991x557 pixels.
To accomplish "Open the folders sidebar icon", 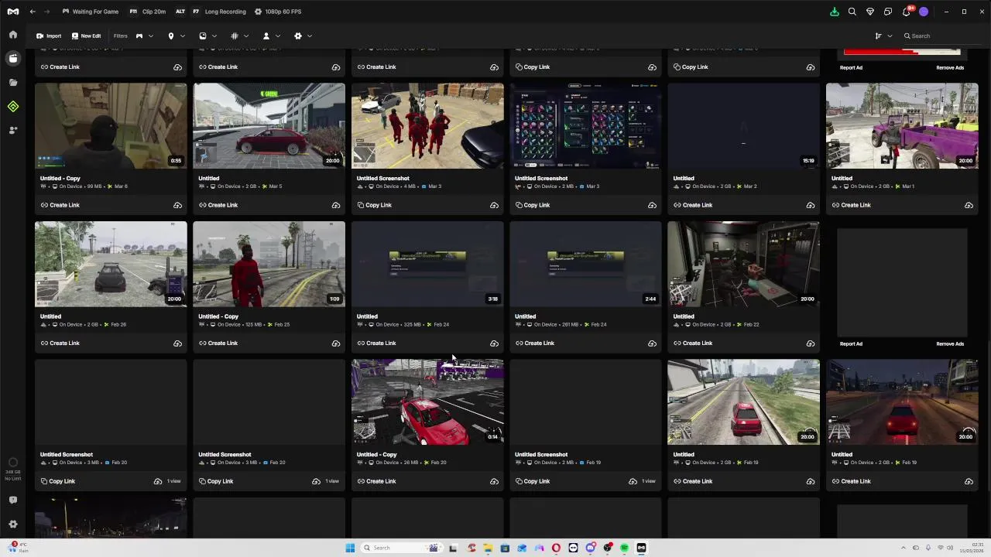I will 13,82.
